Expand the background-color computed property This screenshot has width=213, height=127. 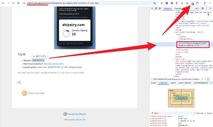pos(151,121)
